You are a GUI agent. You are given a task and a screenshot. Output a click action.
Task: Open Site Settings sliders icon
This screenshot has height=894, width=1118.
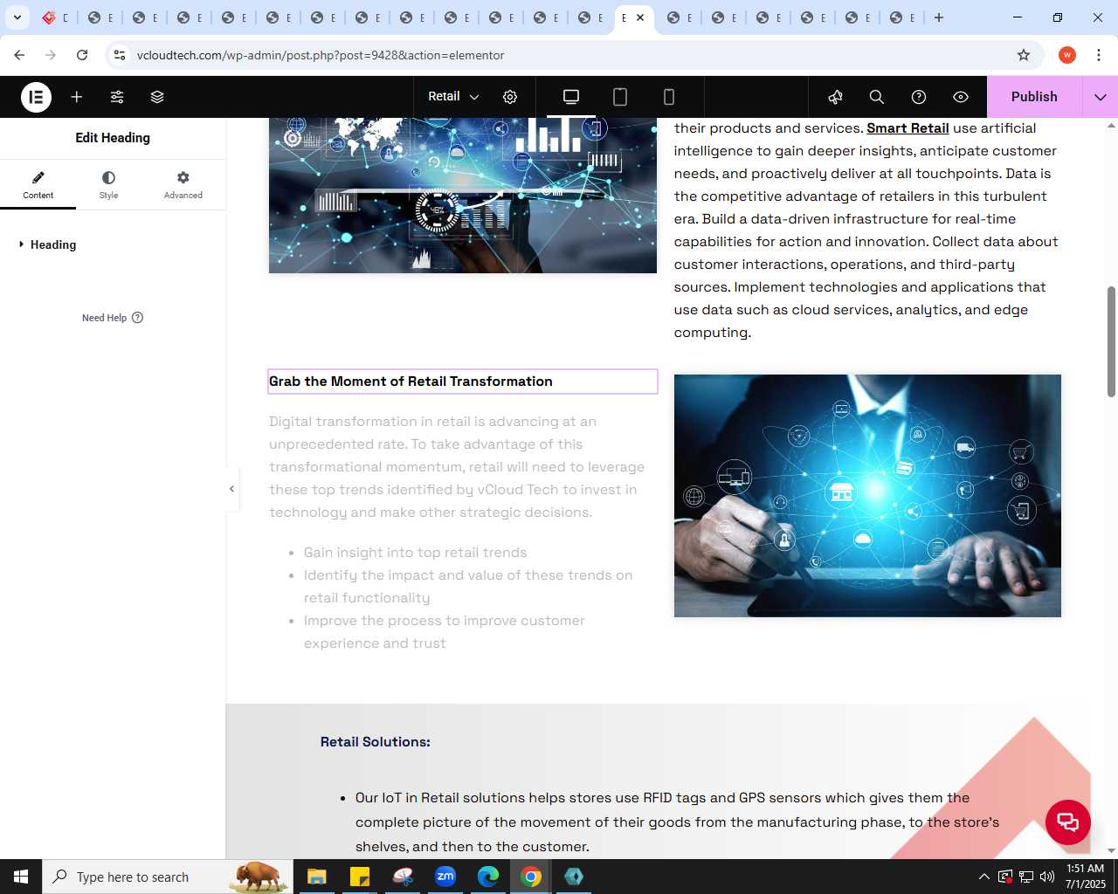(x=117, y=97)
